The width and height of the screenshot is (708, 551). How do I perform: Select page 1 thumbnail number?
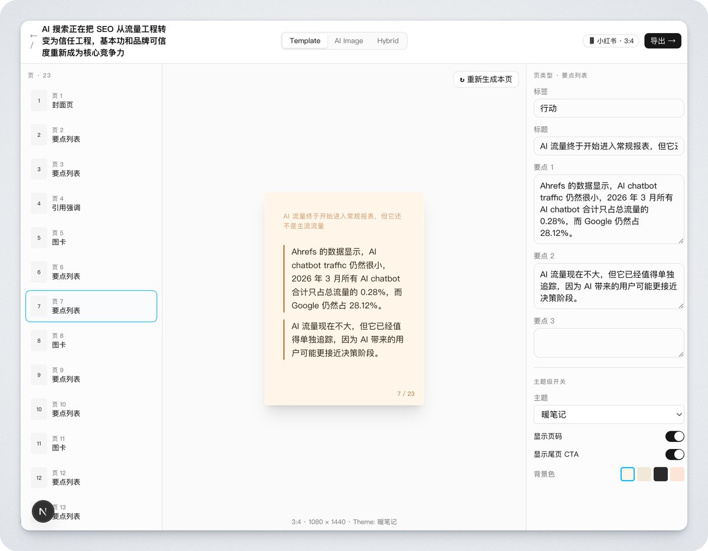(39, 101)
